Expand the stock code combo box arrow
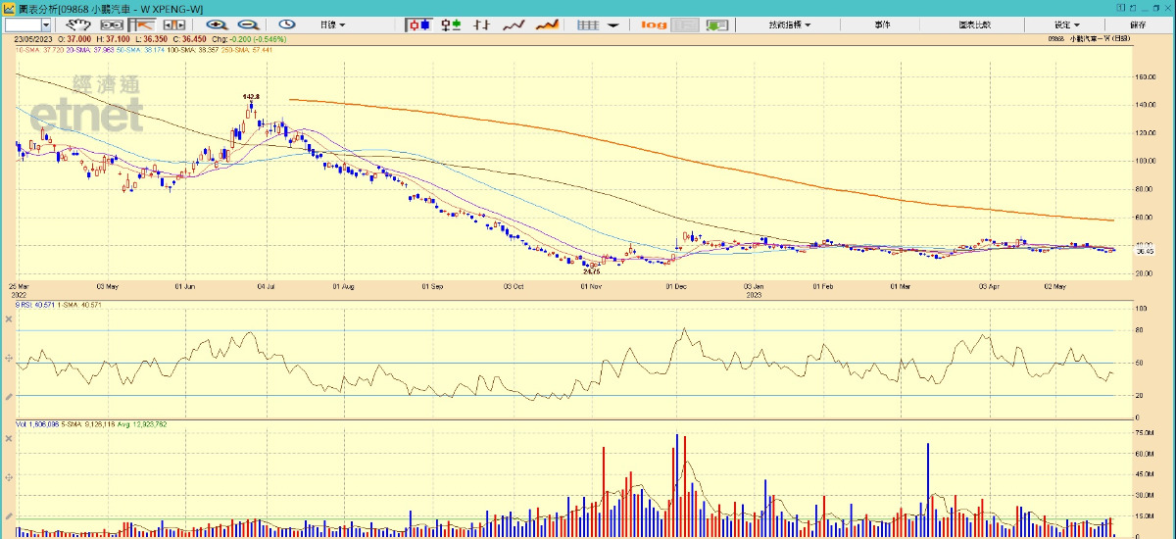This screenshot has height=539, width=1176. [46, 24]
